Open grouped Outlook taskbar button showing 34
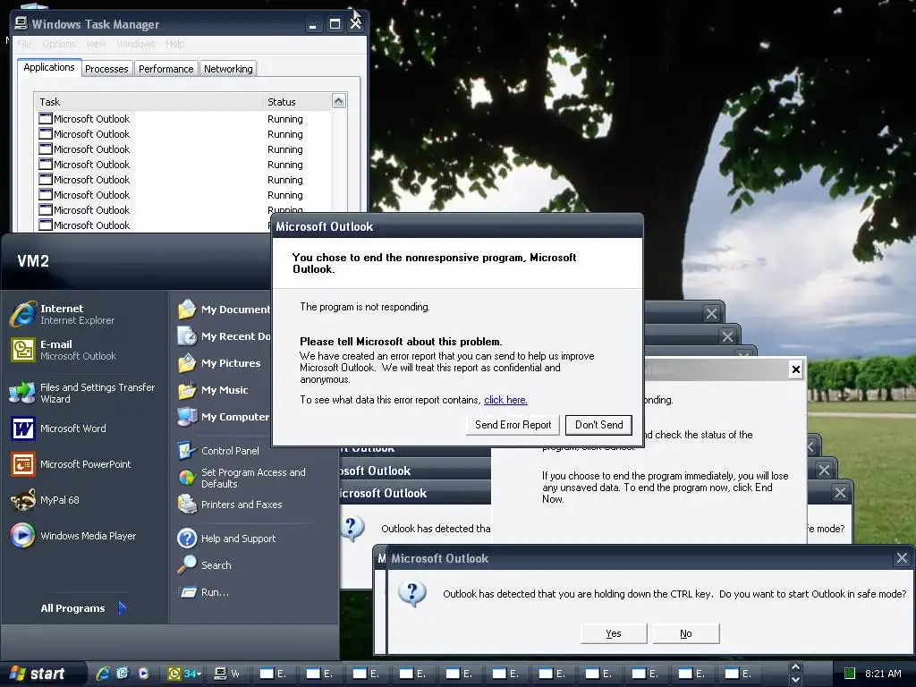 [184, 674]
